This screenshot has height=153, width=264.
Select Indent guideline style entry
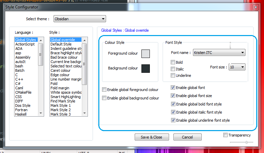point(66,49)
